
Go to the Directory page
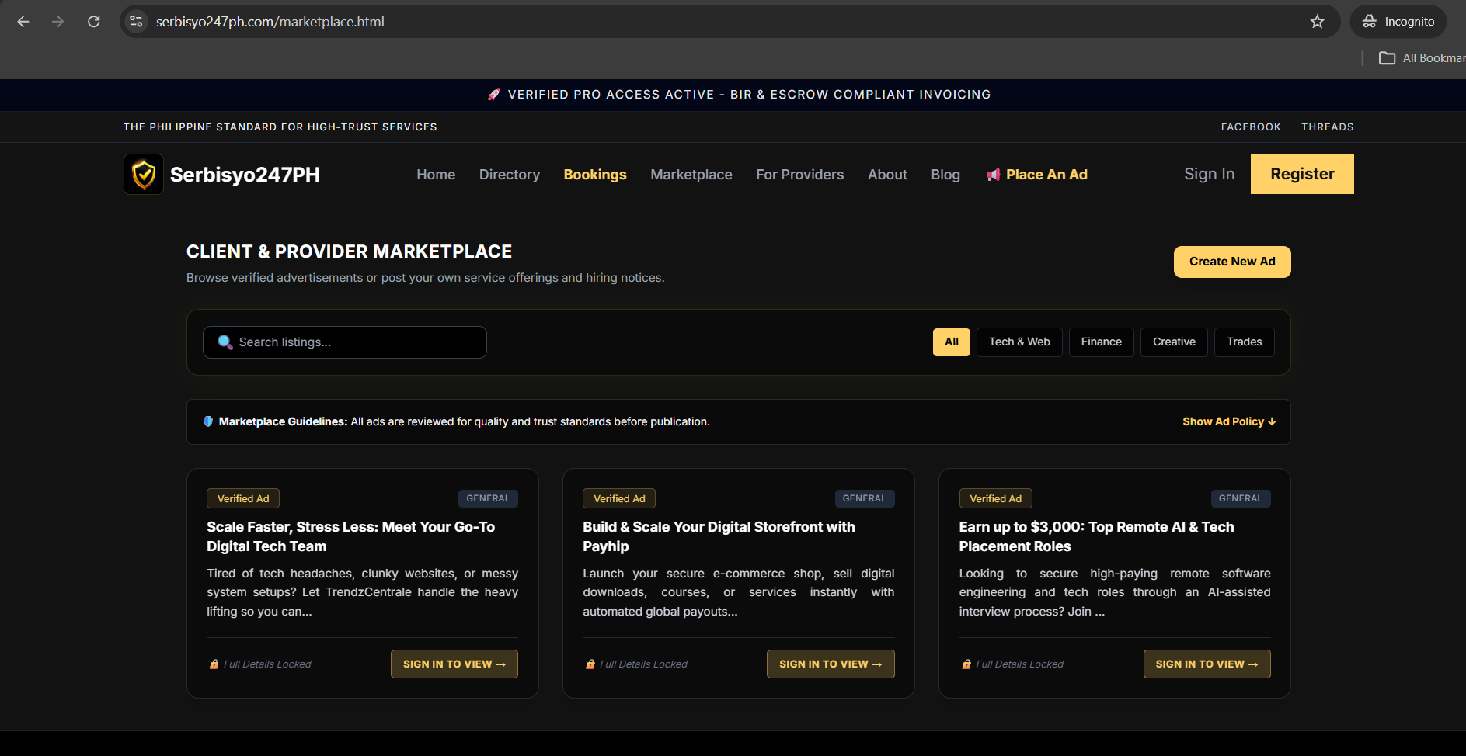pos(510,175)
